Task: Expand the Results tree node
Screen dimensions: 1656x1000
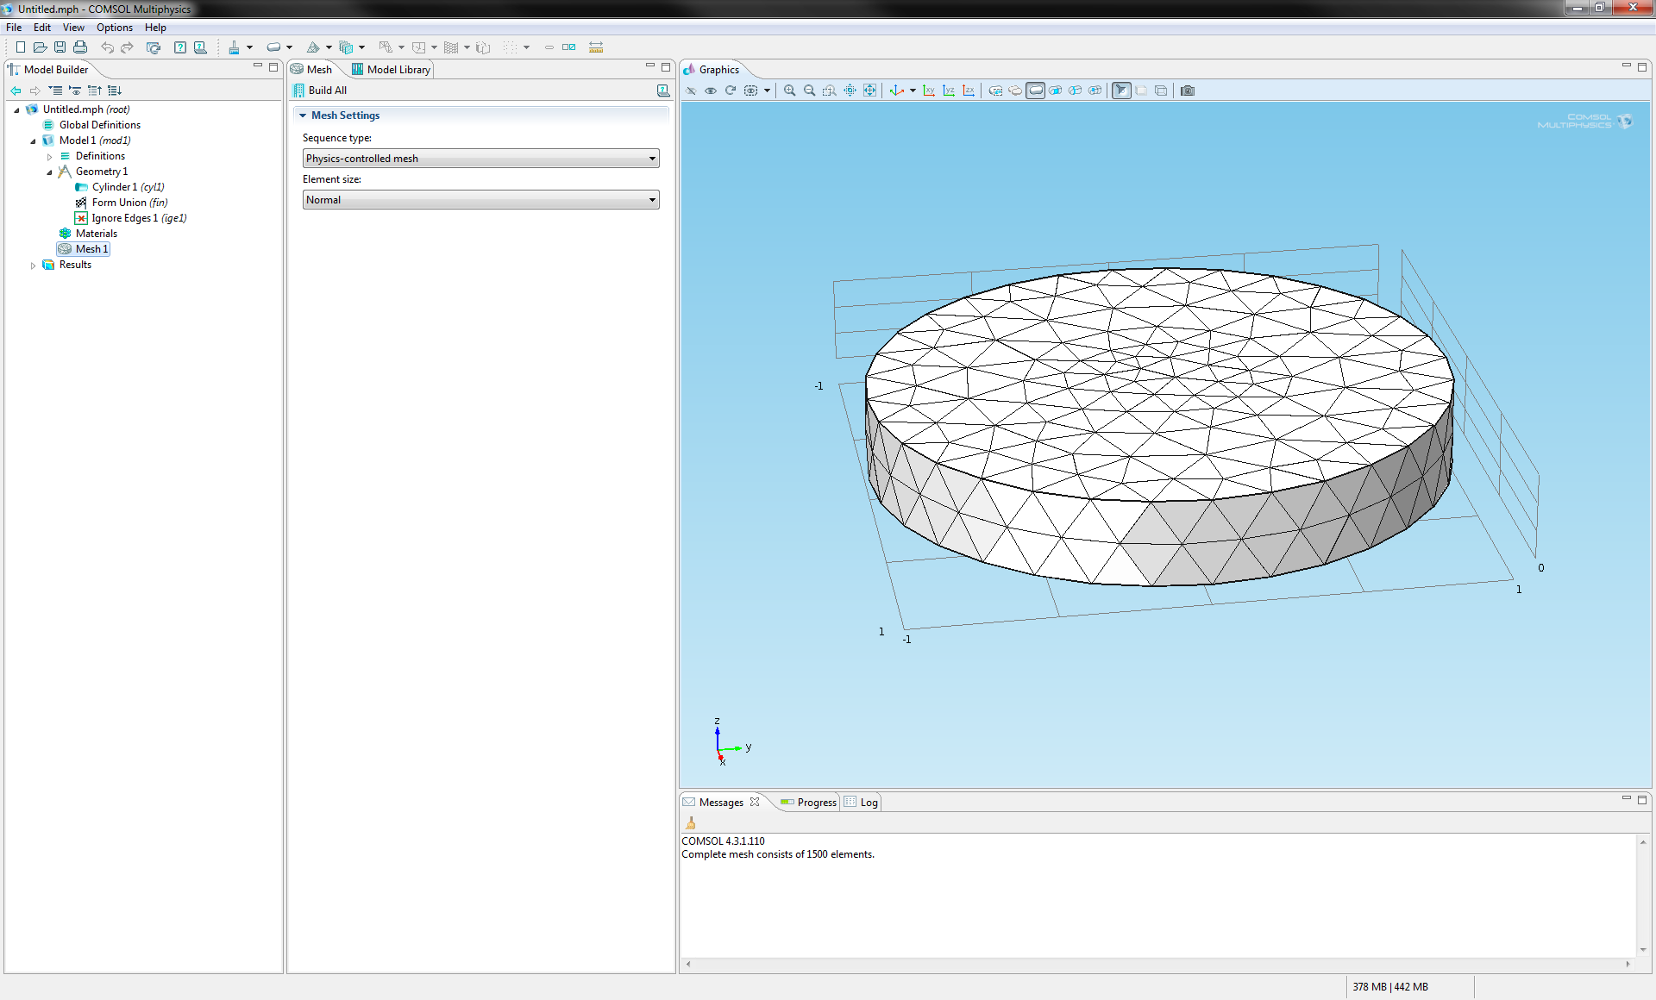Action: [34, 266]
